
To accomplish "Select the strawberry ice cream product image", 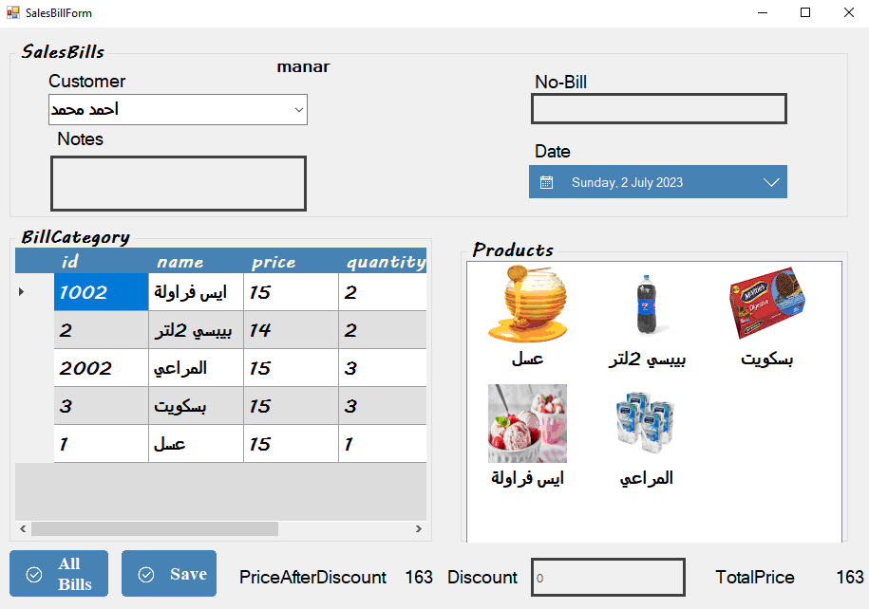I will coord(527,421).
